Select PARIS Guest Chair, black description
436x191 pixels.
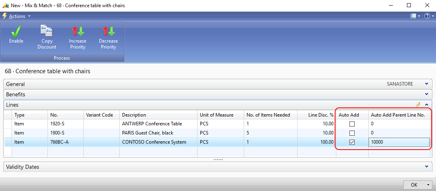[158, 133]
